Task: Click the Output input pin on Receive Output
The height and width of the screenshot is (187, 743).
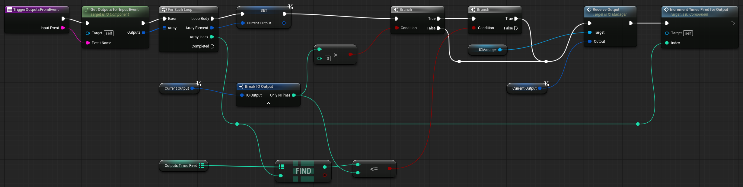Action: point(590,41)
